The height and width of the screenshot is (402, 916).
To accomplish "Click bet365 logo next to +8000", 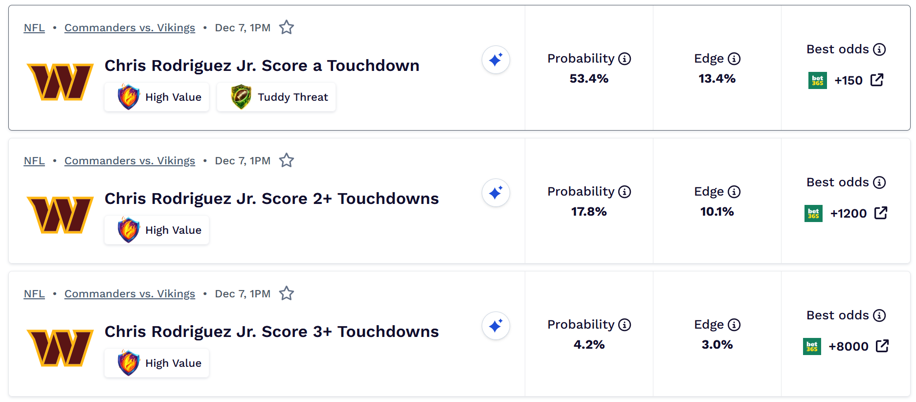I will (x=812, y=346).
